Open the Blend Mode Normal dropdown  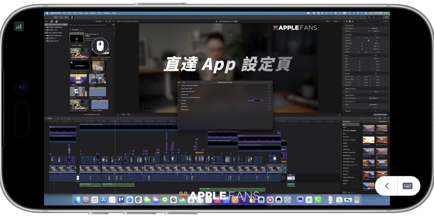375,28
